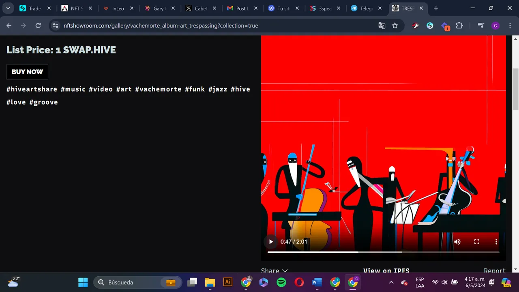Open Task View in the taskbar
Screen dimensions: 519x292
192,282
